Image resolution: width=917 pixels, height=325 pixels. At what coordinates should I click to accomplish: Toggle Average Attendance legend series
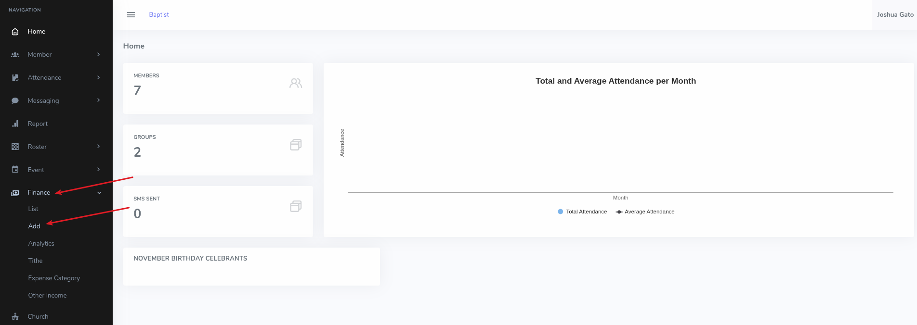click(645, 212)
